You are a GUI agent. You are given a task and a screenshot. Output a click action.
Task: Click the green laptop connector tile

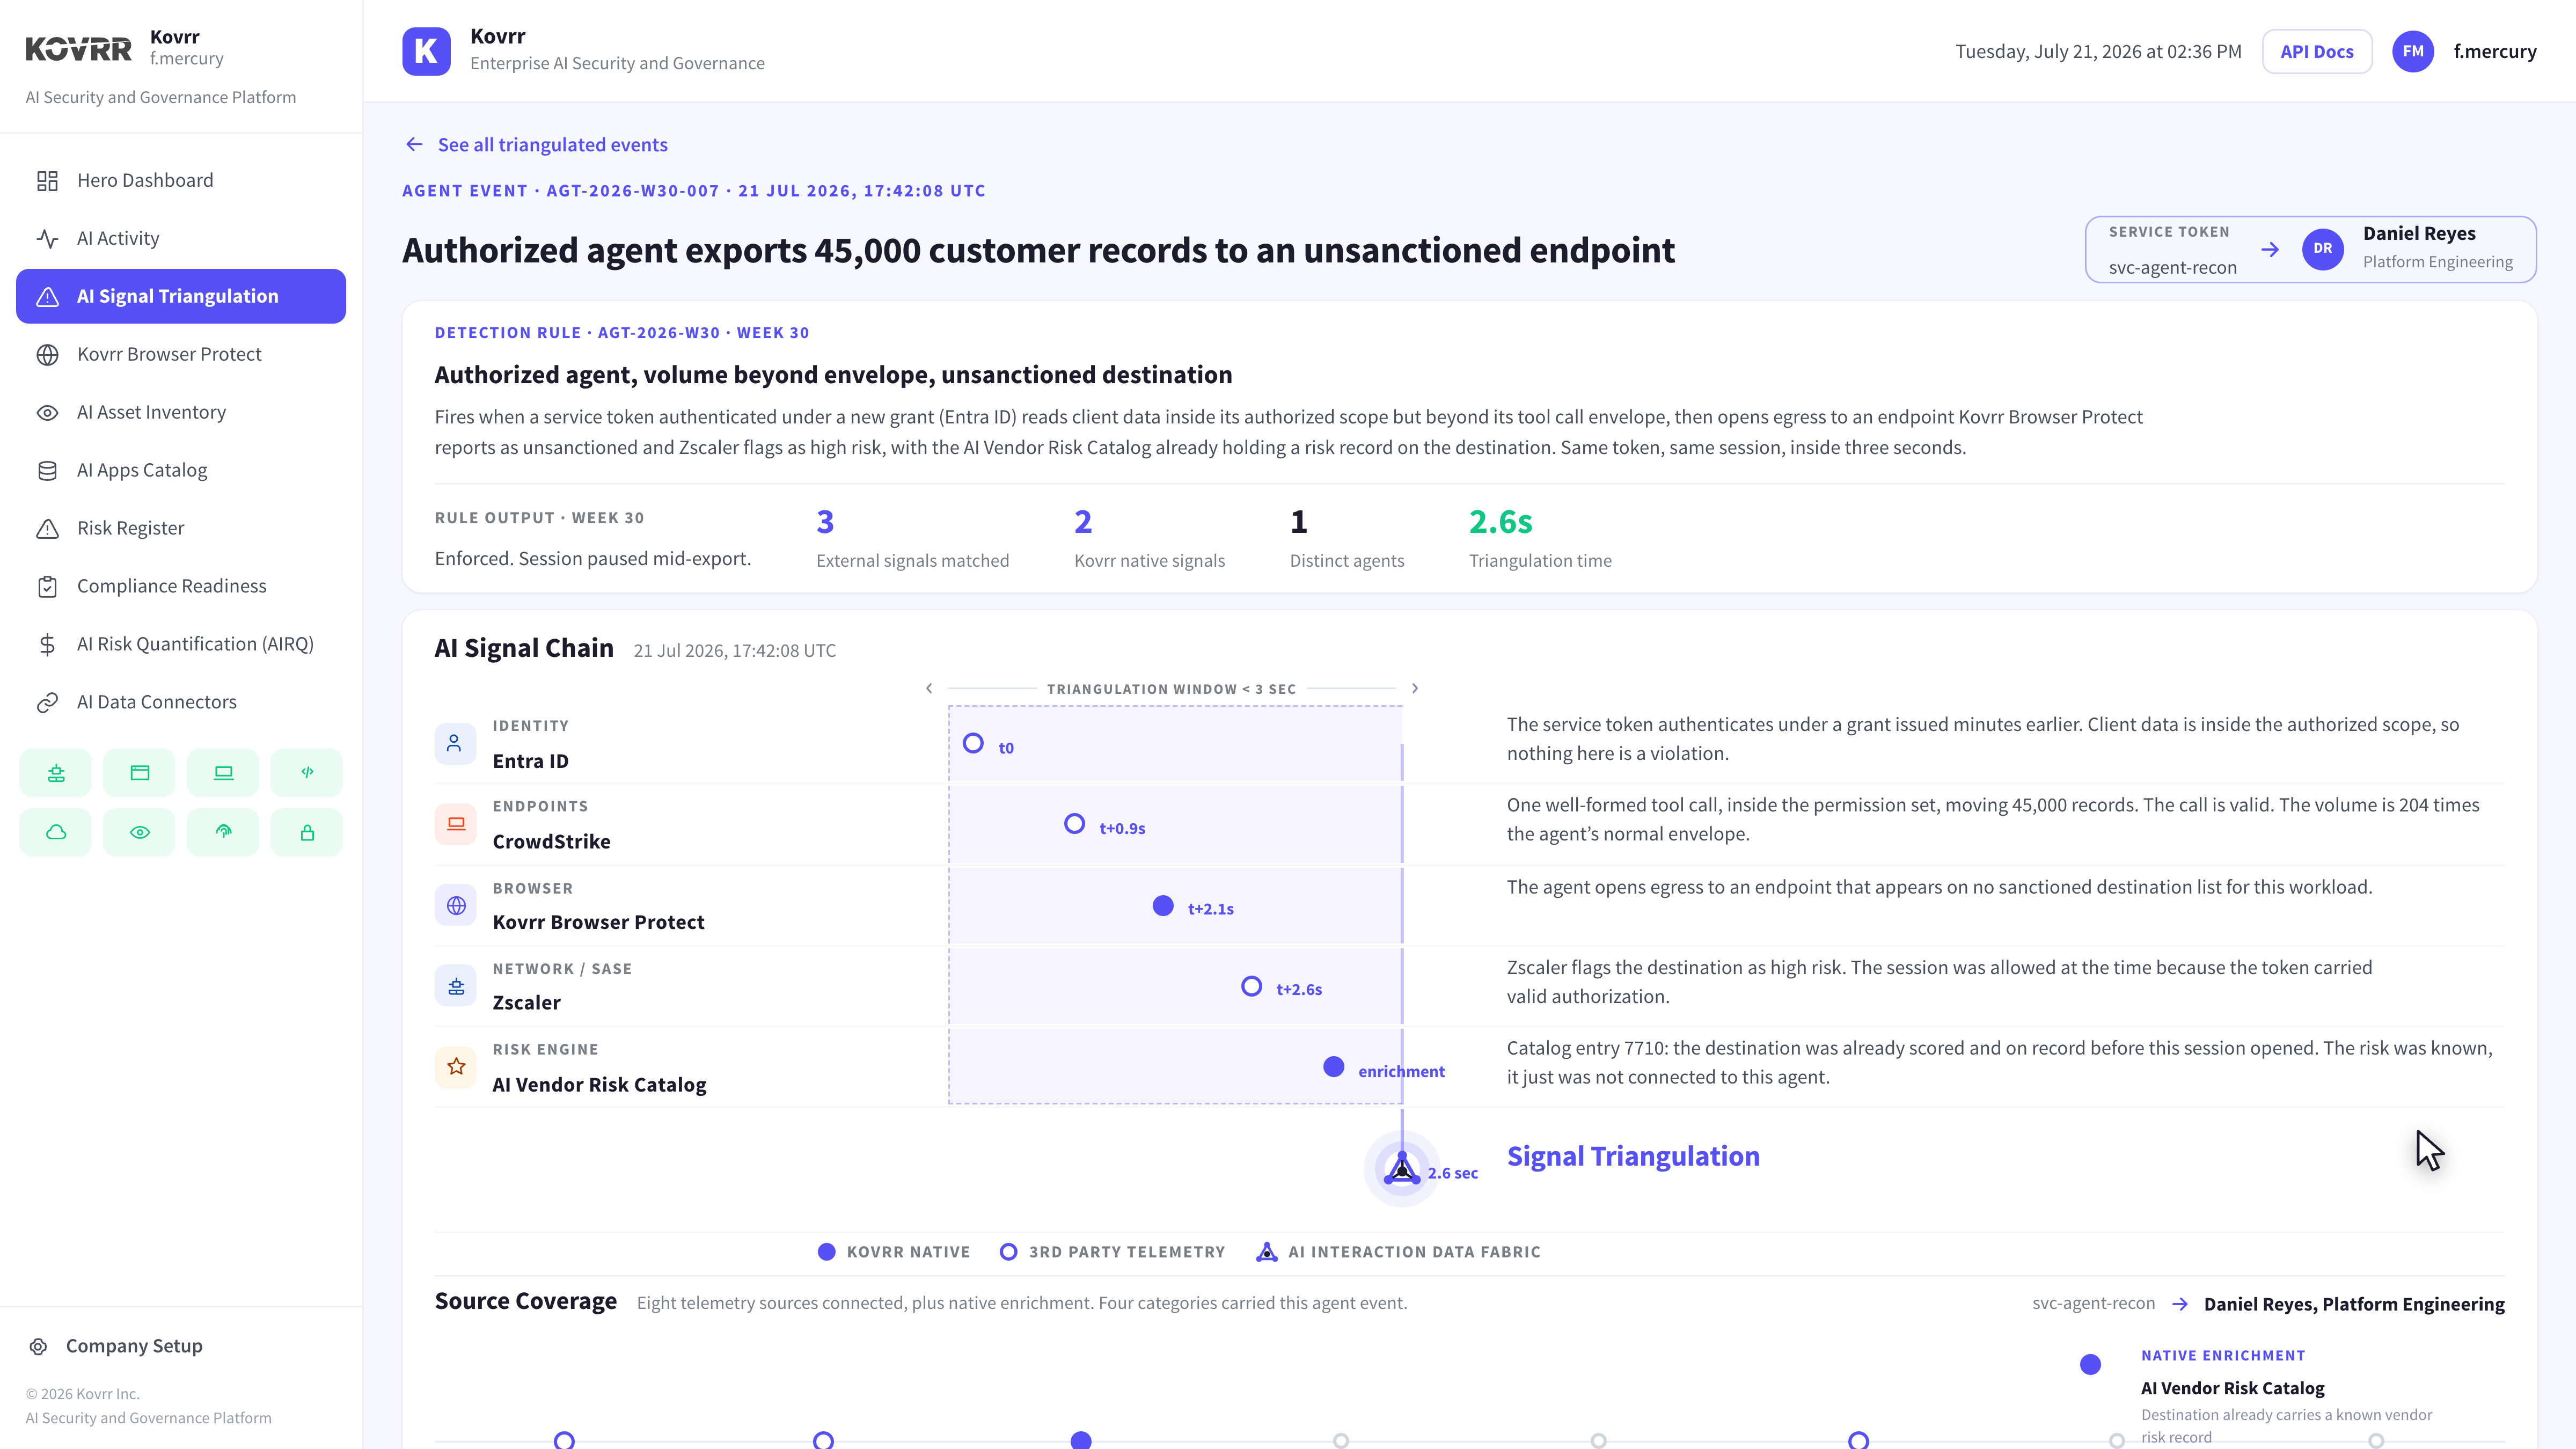pyautogui.click(x=223, y=773)
